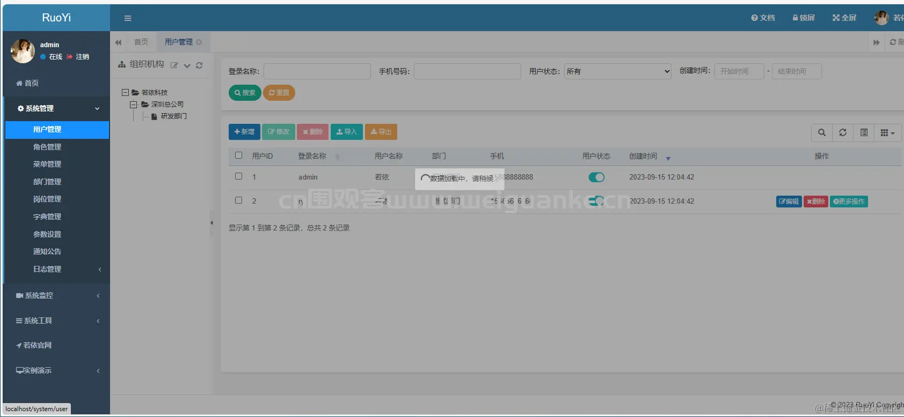This screenshot has height=417, width=904.
Task: Click the 结束时间 date field
Action: tap(797, 71)
